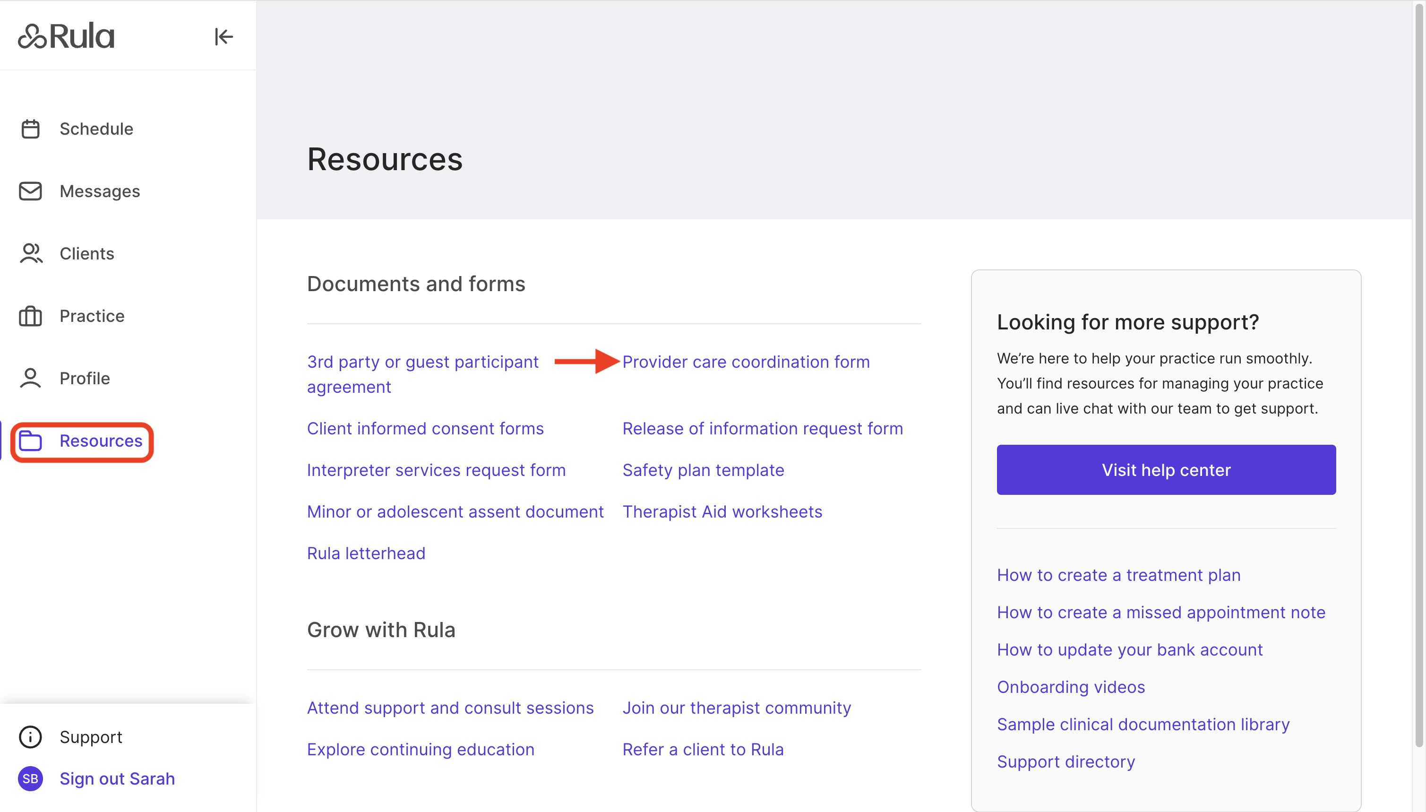1426x812 pixels.
Task: Sign out Sarah from the account
Action: [117, 778]
